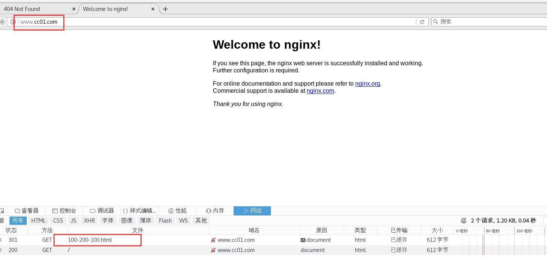Click insecure lock icon in 301 row
The image size is (547, 272).
(x=213, y=240)
